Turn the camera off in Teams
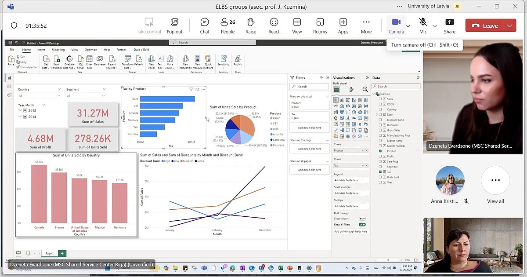Screen dimensions: 527x277 (396, 26)
